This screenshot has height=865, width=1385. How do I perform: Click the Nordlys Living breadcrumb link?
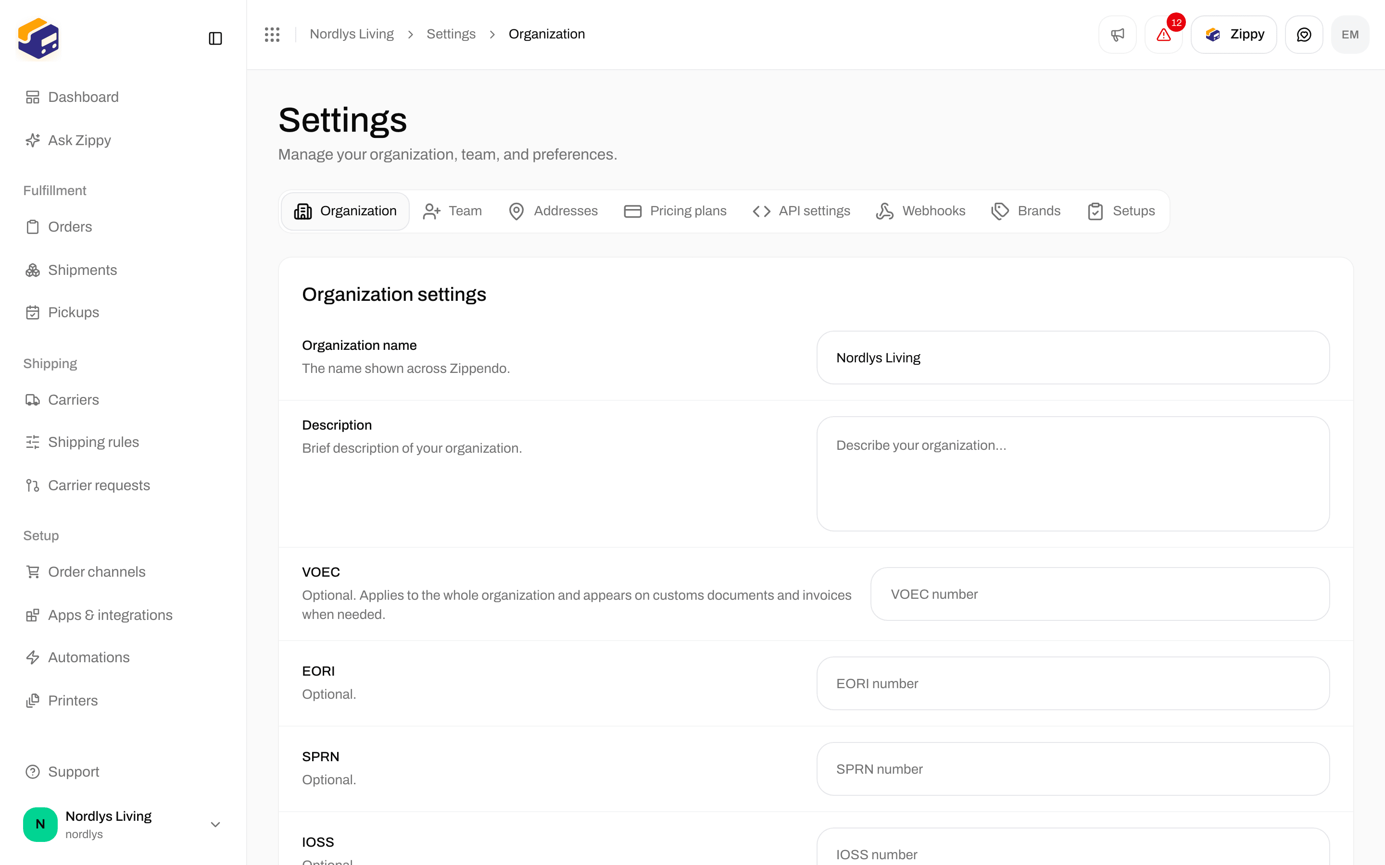352,34
